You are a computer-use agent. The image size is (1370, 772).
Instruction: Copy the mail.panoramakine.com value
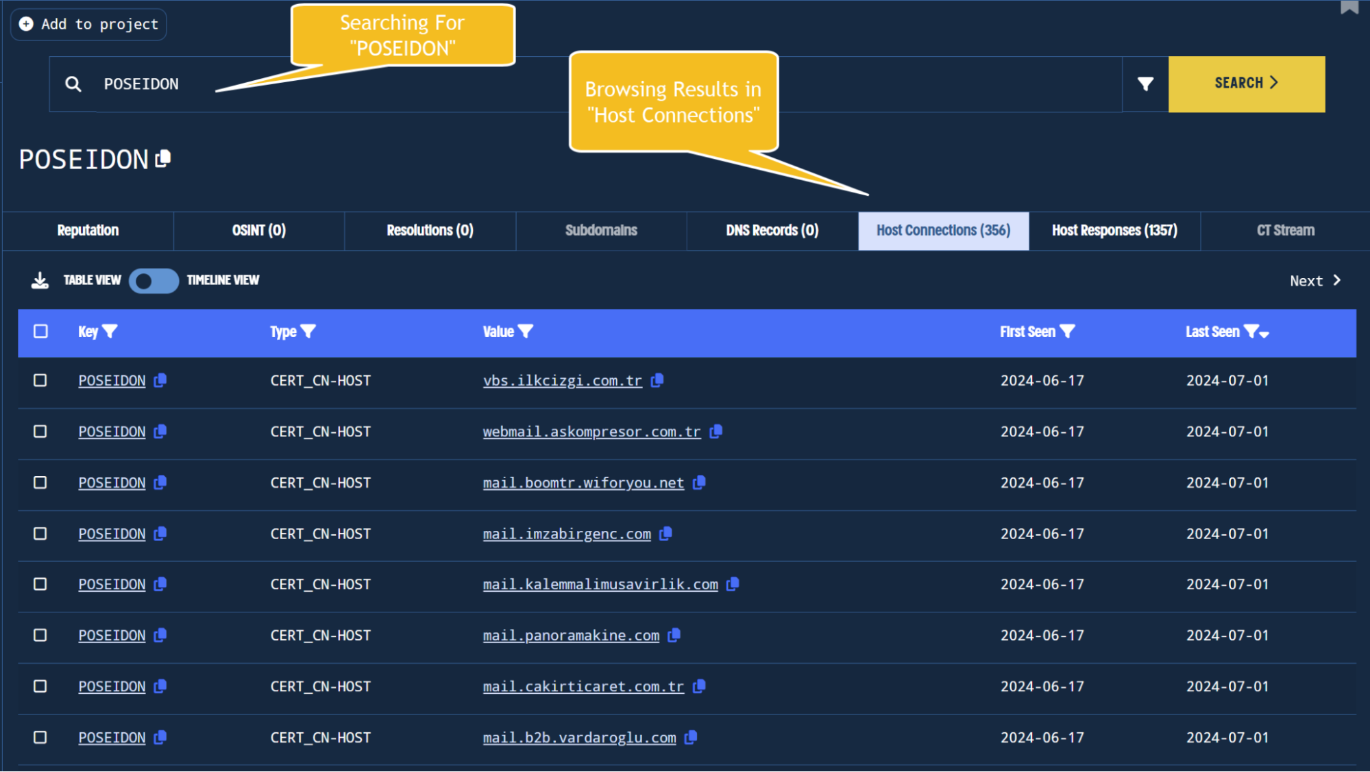click(674, 636)
